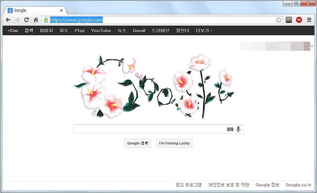
Task: Open a new tab
Action: point(72,11)
